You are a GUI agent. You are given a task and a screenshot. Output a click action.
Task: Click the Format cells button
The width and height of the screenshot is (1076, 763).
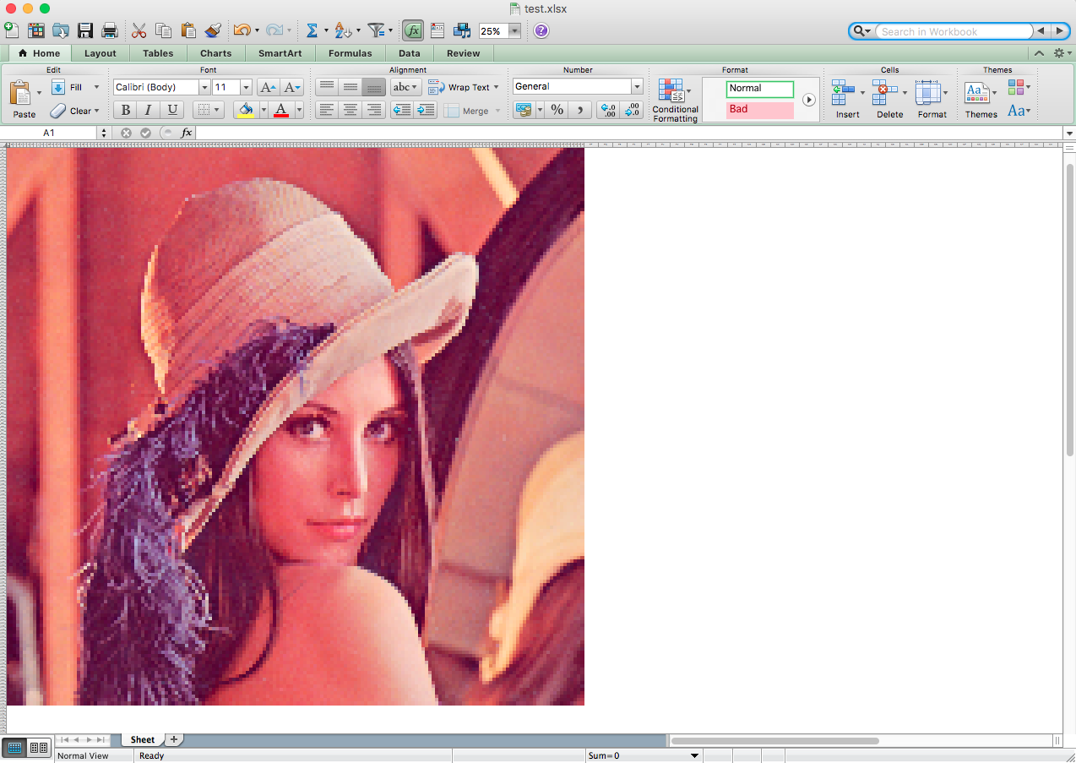(932, 100)
